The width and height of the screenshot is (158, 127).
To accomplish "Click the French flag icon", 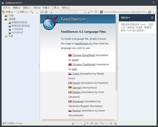I will [70, 83].
